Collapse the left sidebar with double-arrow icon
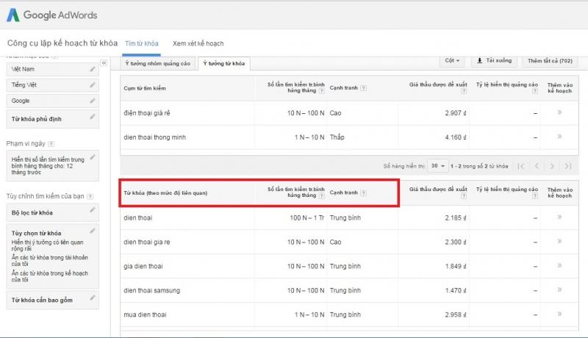The width and height of the screenshot is (588, 338). tap(104, 63)
